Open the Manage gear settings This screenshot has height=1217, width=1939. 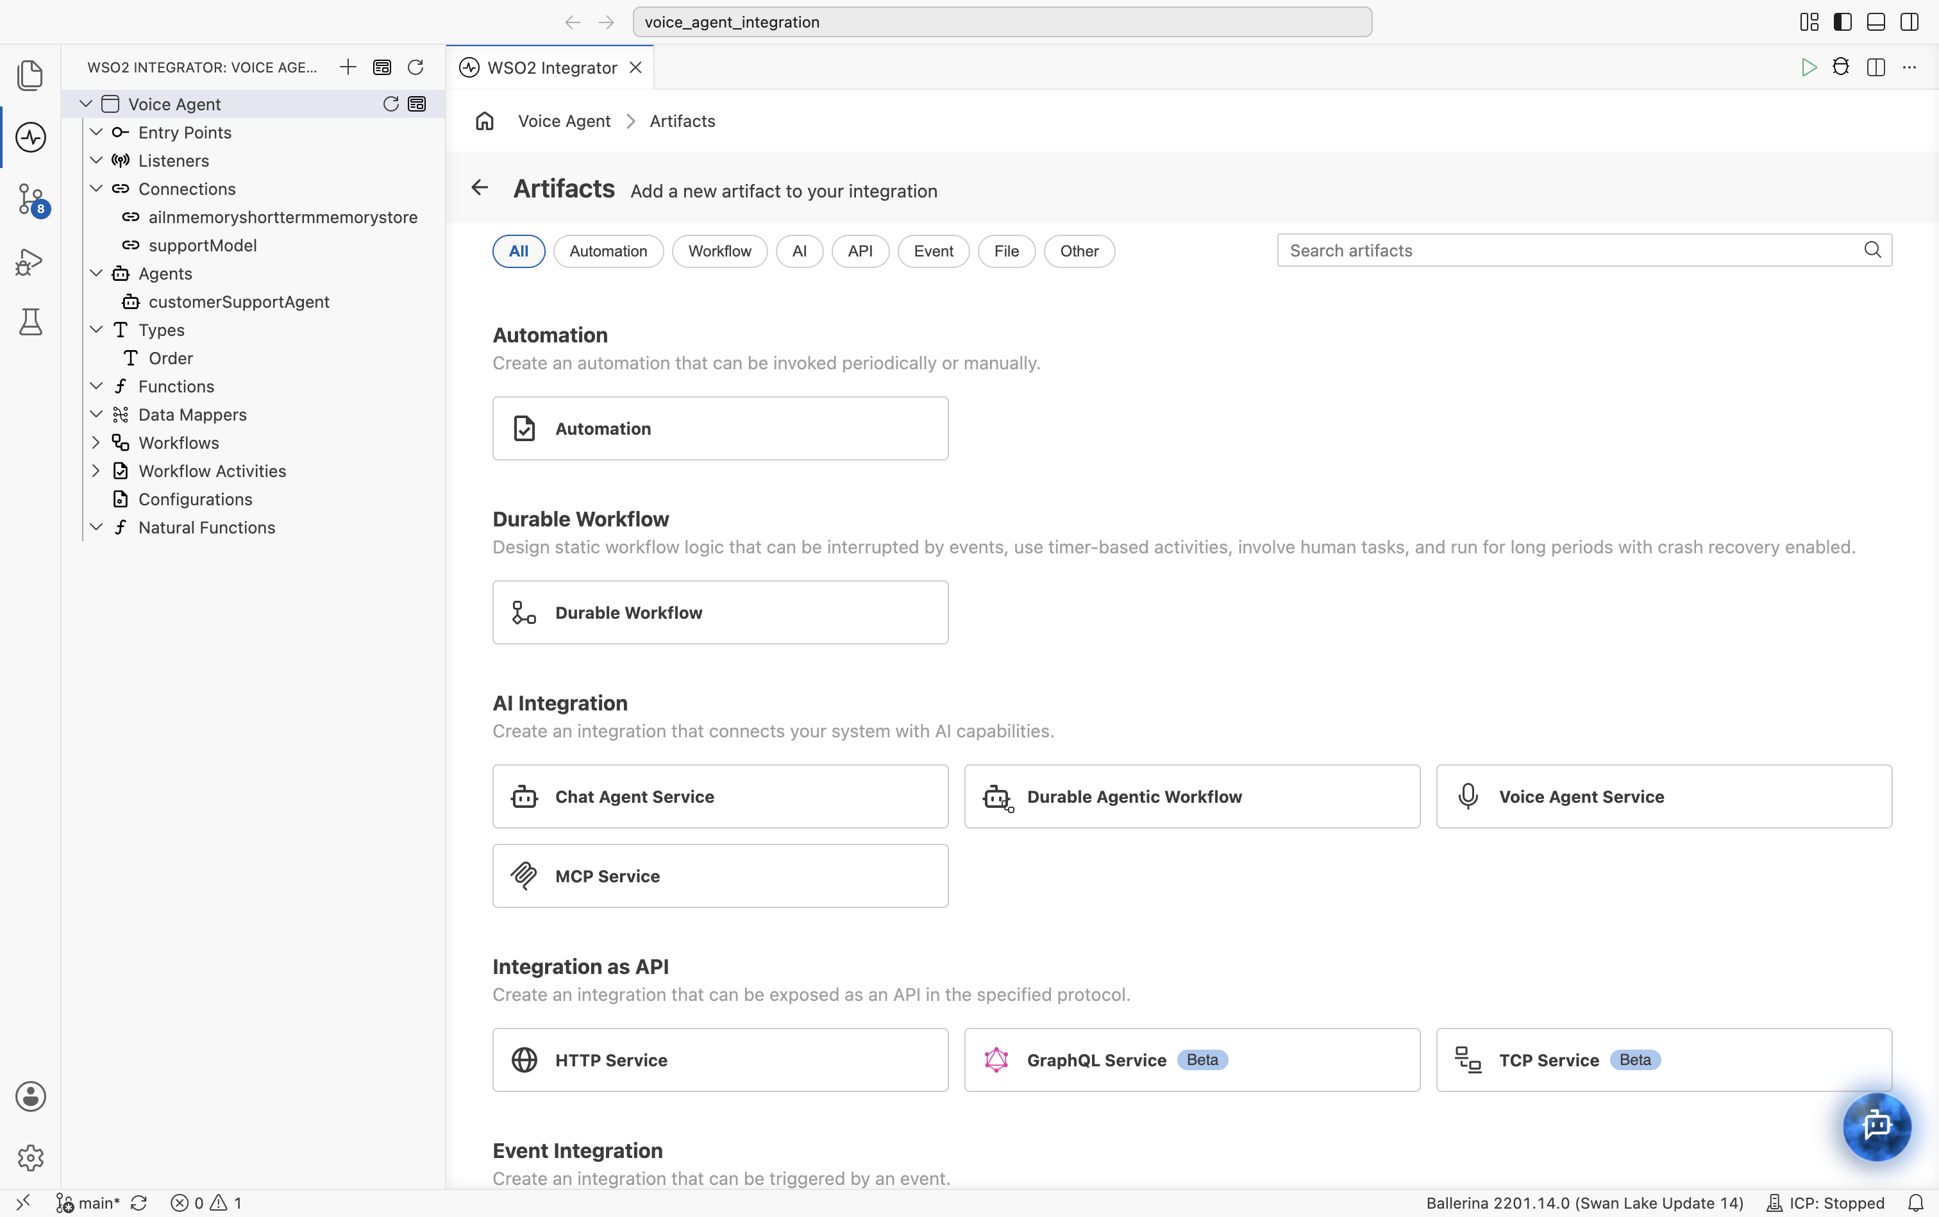click(31, 1157)
